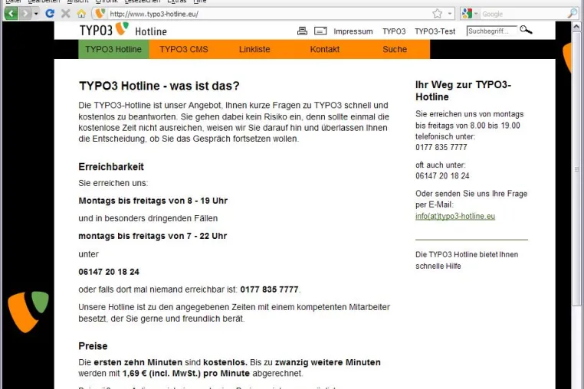Open the TYPO3 link in the top menu
The height and width of the screenshot is (389, 584).
[x=394, y=31]
